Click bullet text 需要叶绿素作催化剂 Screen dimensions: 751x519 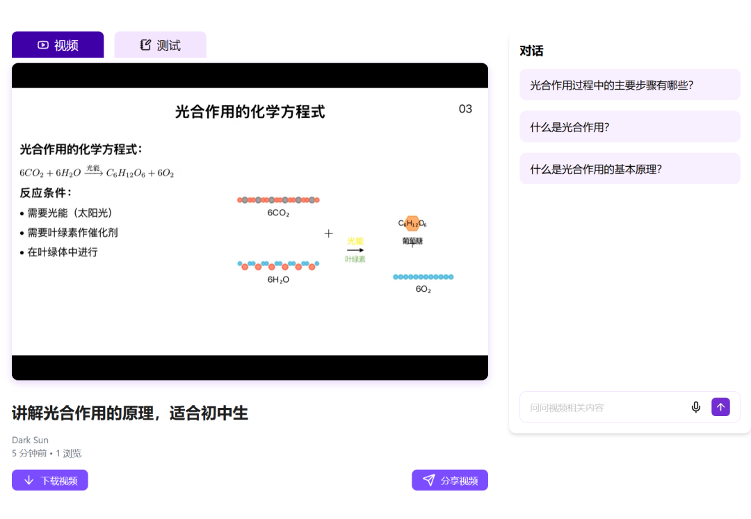tap(72, 233)
